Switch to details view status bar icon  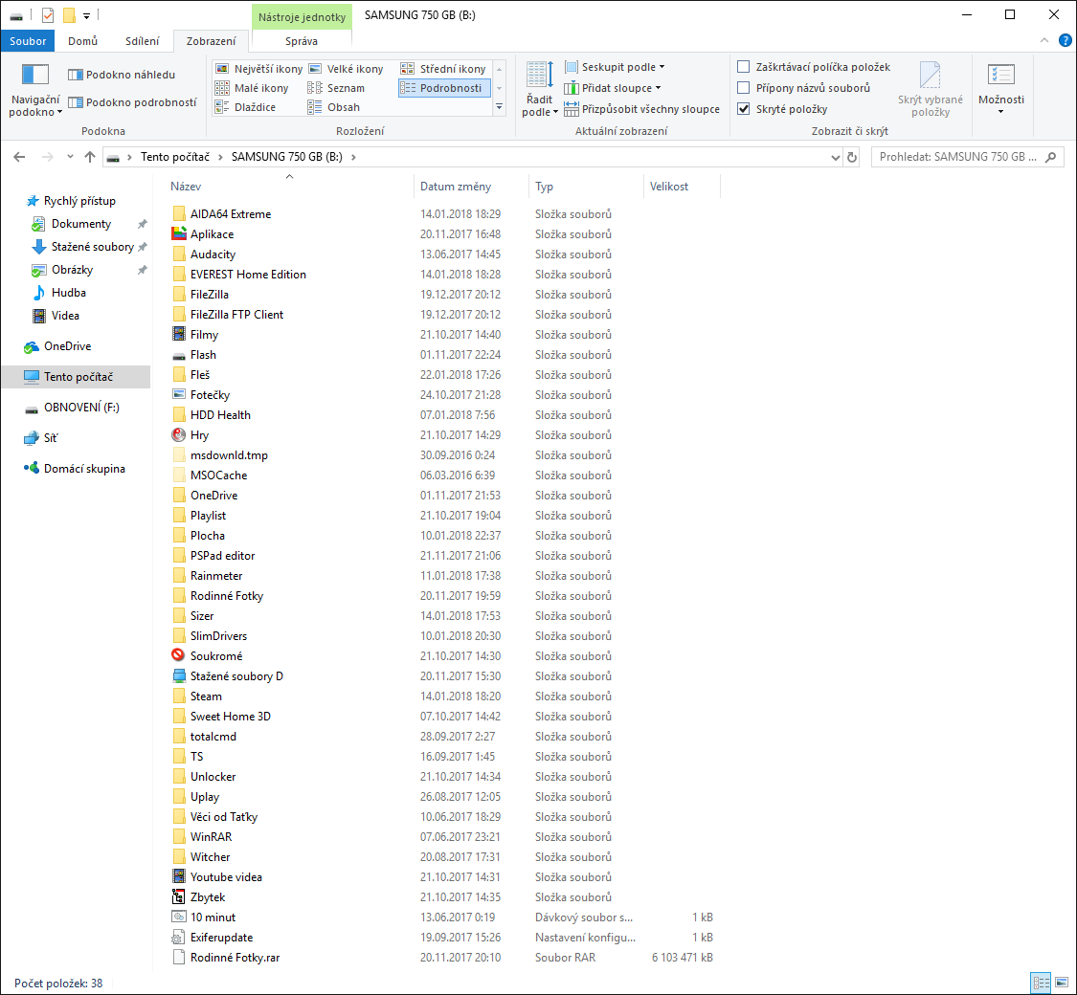1042,984
